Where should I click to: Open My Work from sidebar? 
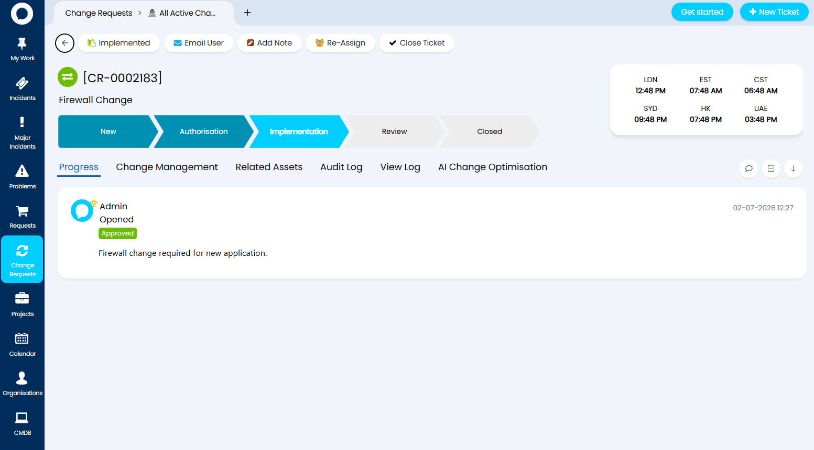[22, 50]
